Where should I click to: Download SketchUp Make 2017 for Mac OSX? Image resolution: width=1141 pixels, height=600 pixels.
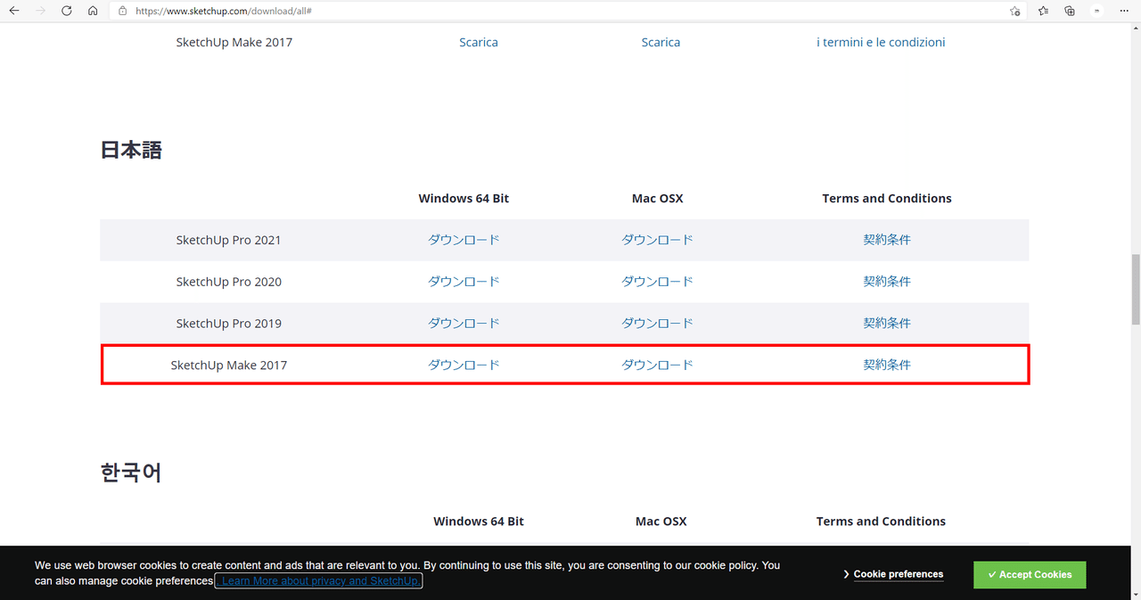(x=657, y=364)
